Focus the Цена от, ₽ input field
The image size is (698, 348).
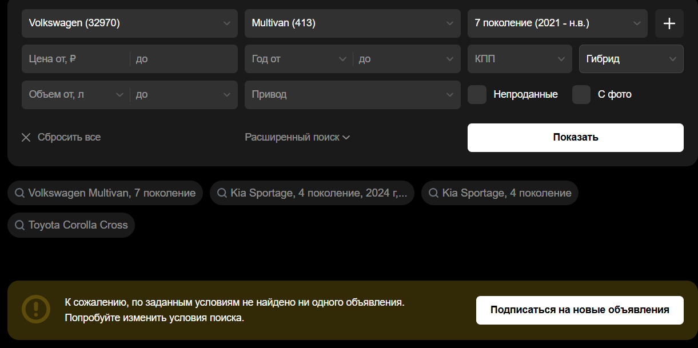click(75, 59)
